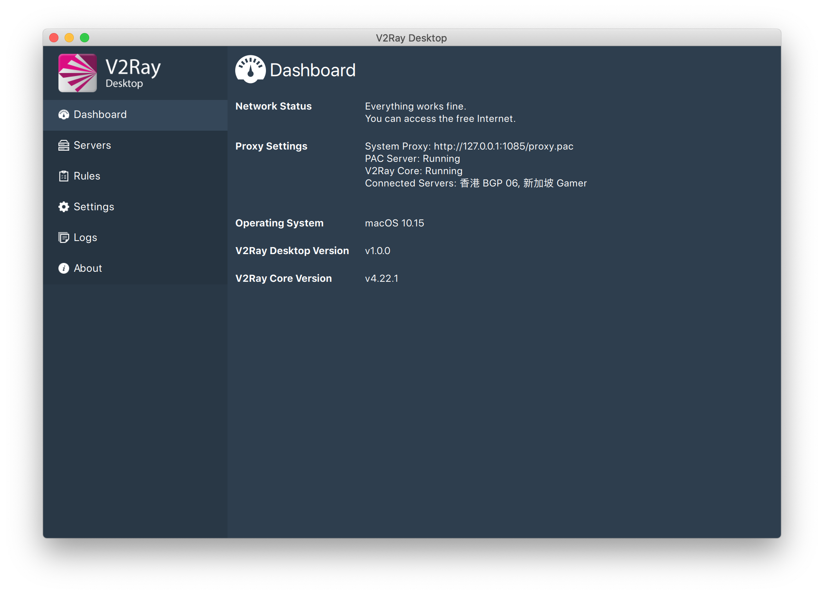Click the 'v1.0.0' version value

point(377,251)
